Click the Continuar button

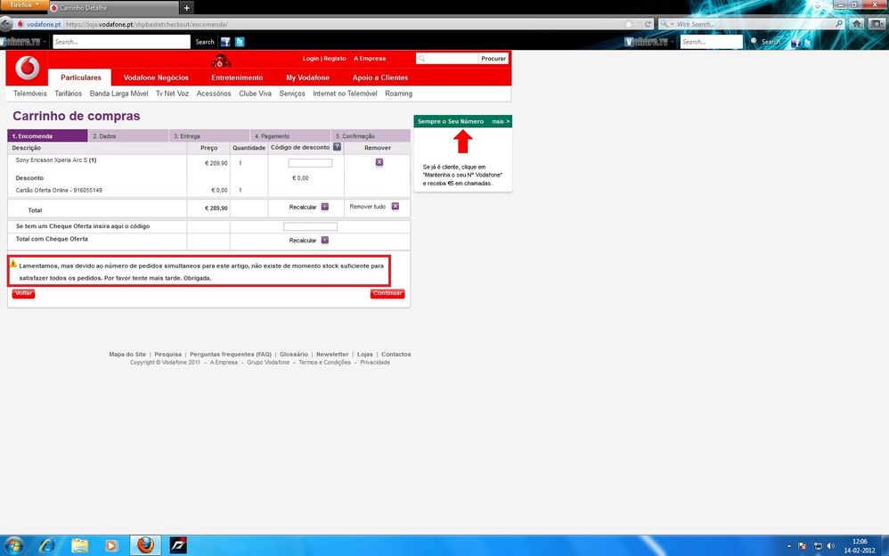[x=387, y=293]
